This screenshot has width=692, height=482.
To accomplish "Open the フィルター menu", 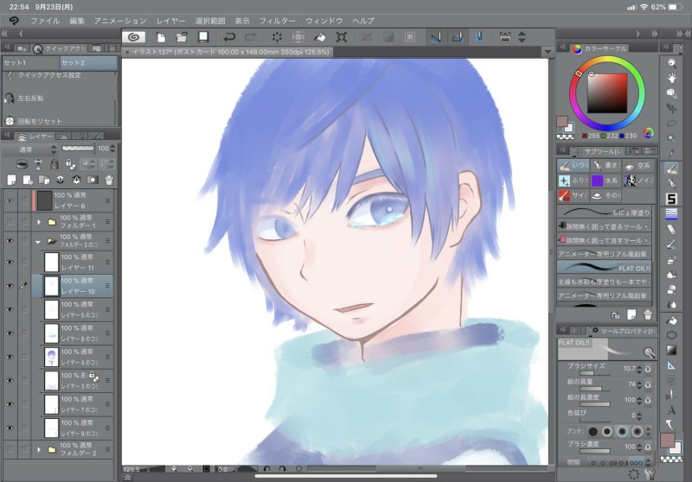I will point(277,21).
